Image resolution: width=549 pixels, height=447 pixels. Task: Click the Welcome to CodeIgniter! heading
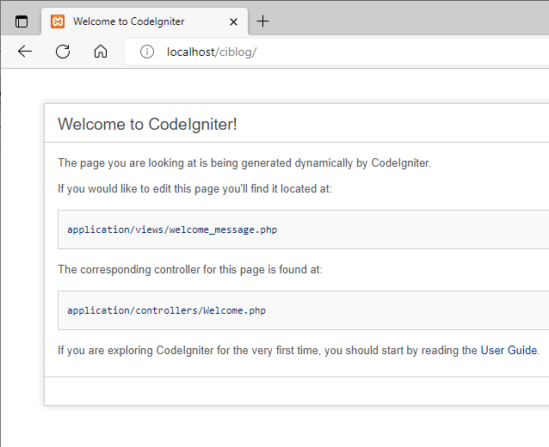(x=147, y=124)
